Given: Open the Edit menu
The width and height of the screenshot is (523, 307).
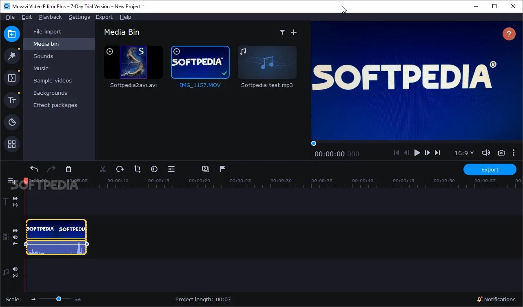Looking at the screenshot, I should click(27, 17).
